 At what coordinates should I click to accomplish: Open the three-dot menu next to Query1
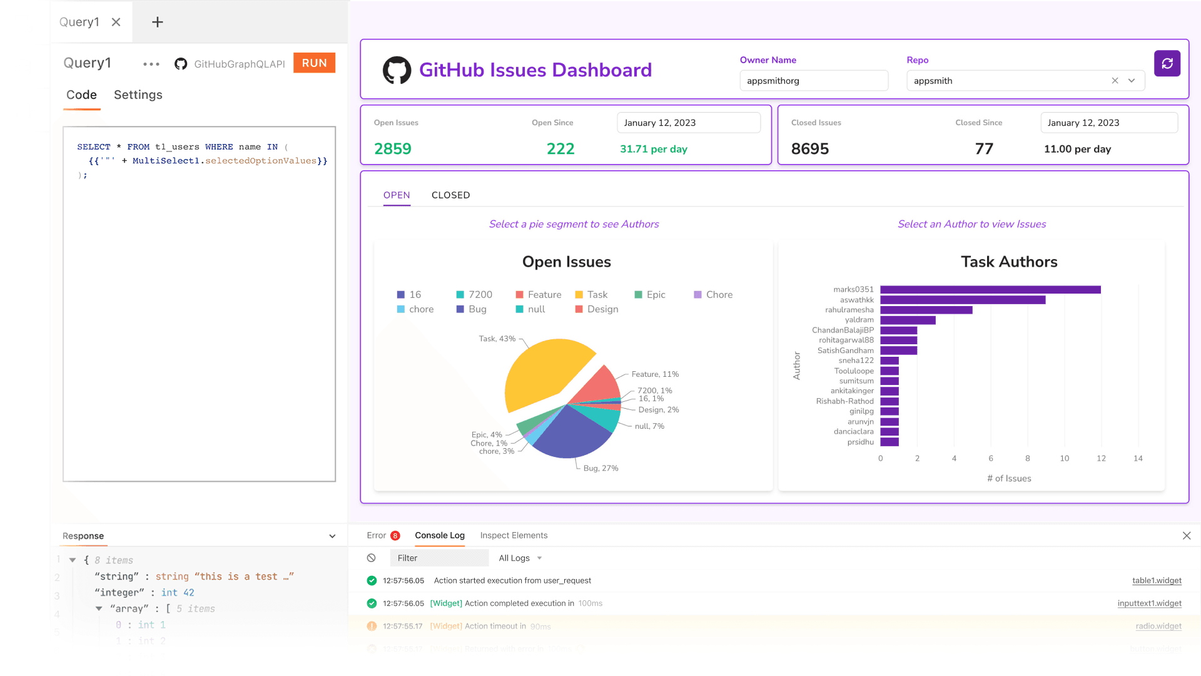(x=150, y=64)
